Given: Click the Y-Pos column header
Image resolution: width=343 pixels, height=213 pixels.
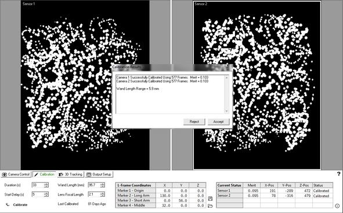Looking at the screenshot, I should [x=286, y=185].
